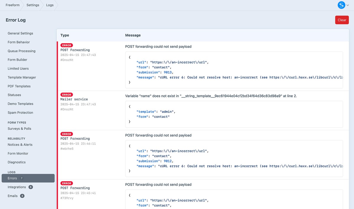Open Form Builder settings
The height and width of the screenshot is (209, 354).
[17, 60]
